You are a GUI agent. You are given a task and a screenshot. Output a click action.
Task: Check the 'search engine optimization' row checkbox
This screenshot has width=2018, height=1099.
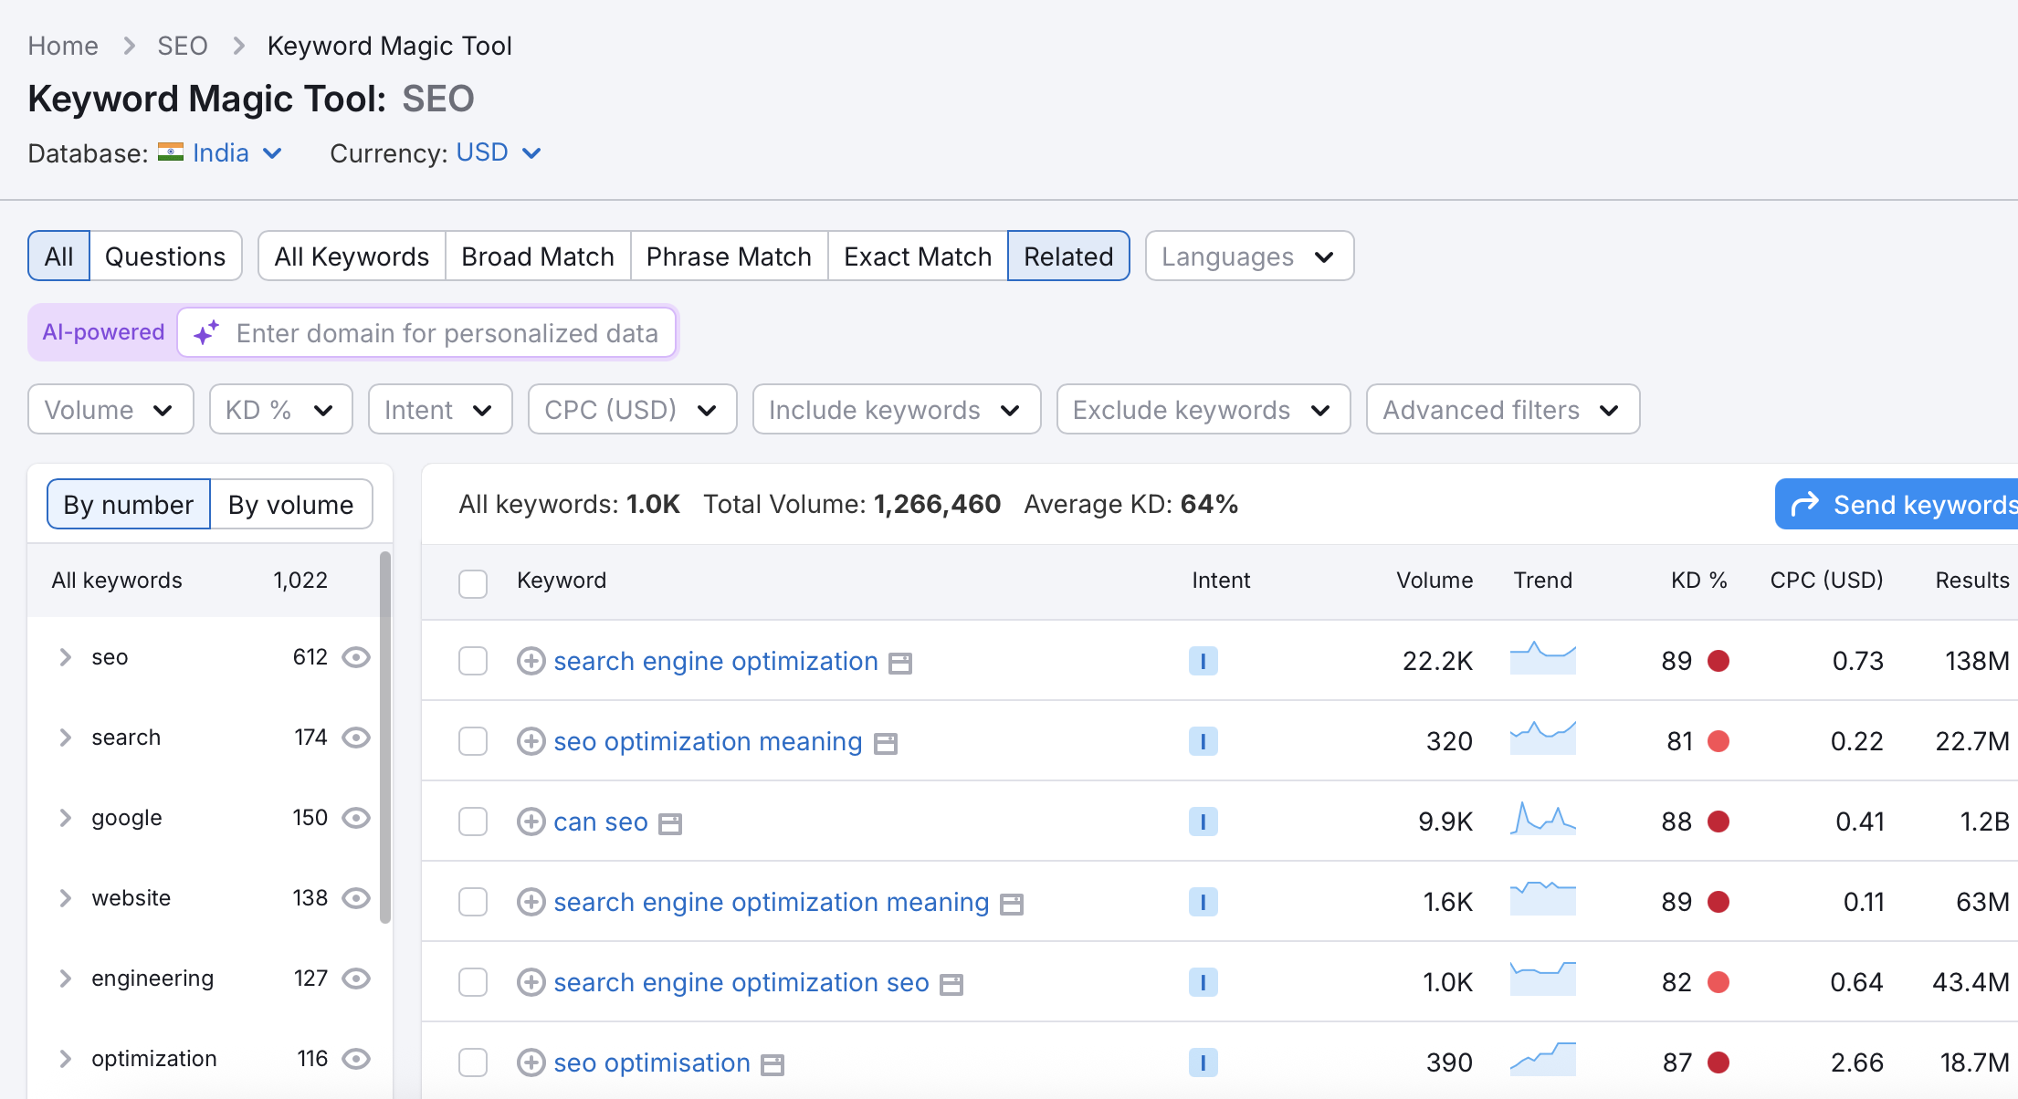473,661
